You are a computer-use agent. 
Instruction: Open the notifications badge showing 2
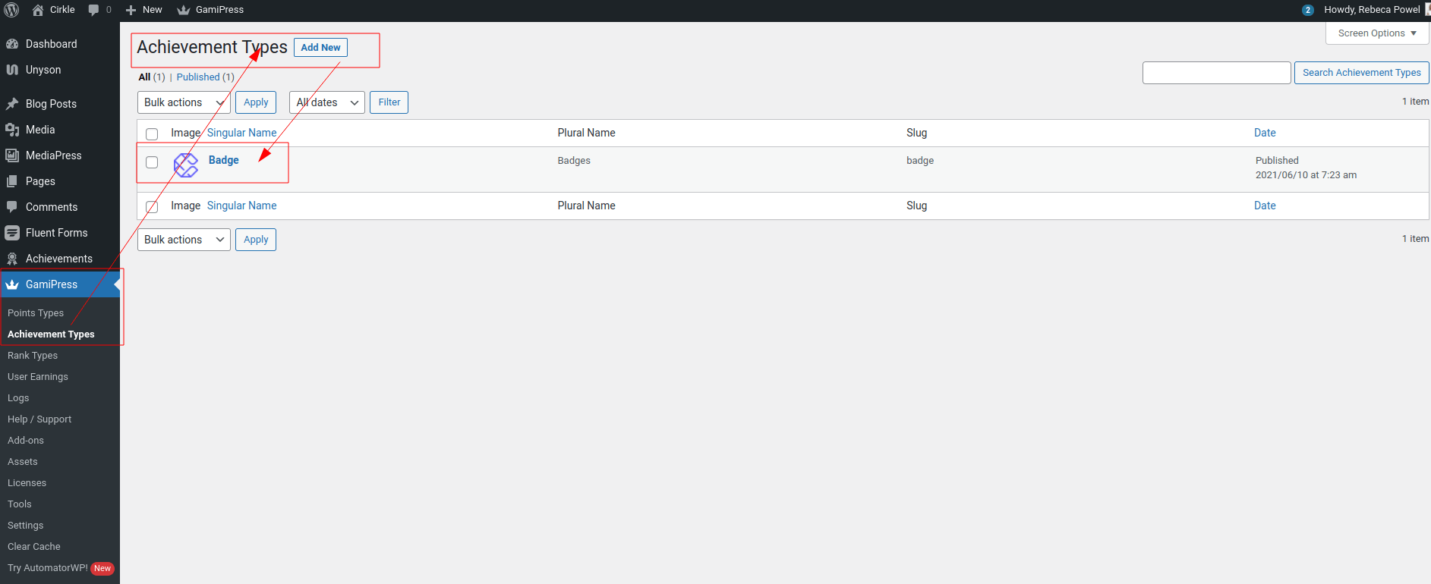(1307, 10)
